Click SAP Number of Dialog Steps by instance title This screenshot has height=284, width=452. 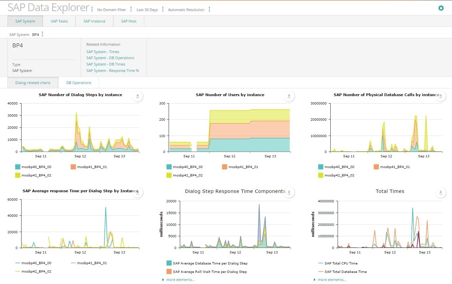coord(80,95)
